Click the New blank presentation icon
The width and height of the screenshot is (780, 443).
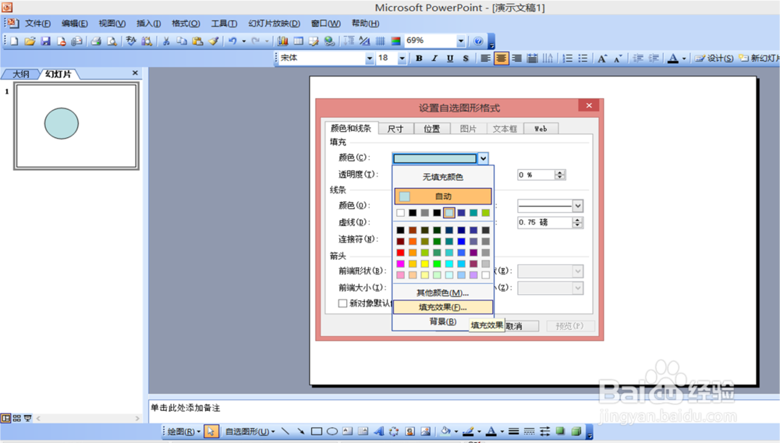coord(14,41)
